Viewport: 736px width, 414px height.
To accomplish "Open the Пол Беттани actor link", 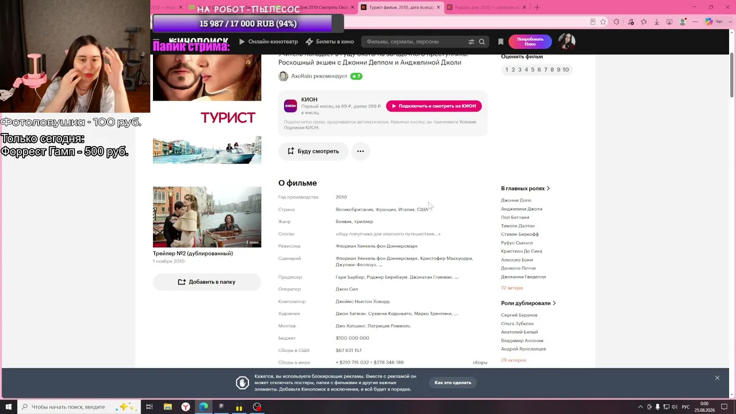I will point(515,217).
